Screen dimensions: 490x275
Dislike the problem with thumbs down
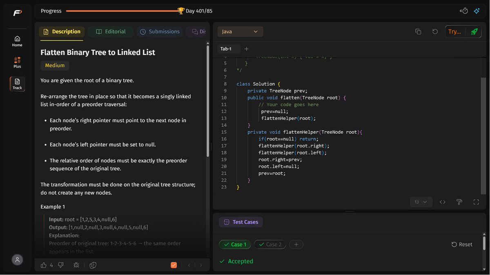[61, 265]
